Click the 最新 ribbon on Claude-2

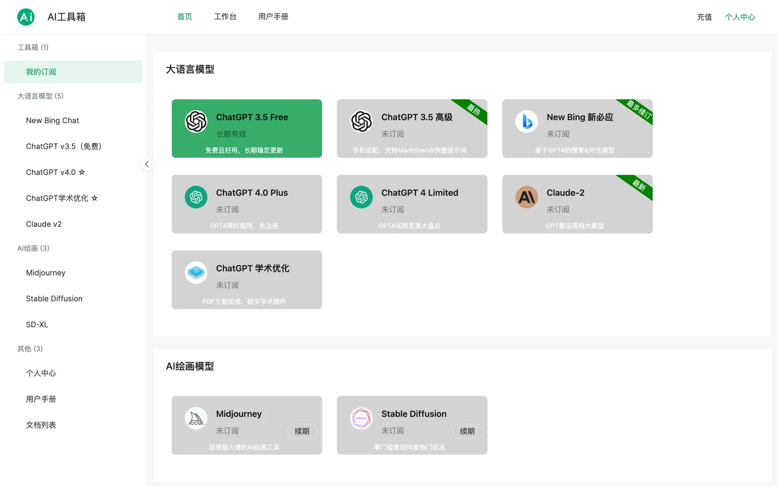pos(639,185)
